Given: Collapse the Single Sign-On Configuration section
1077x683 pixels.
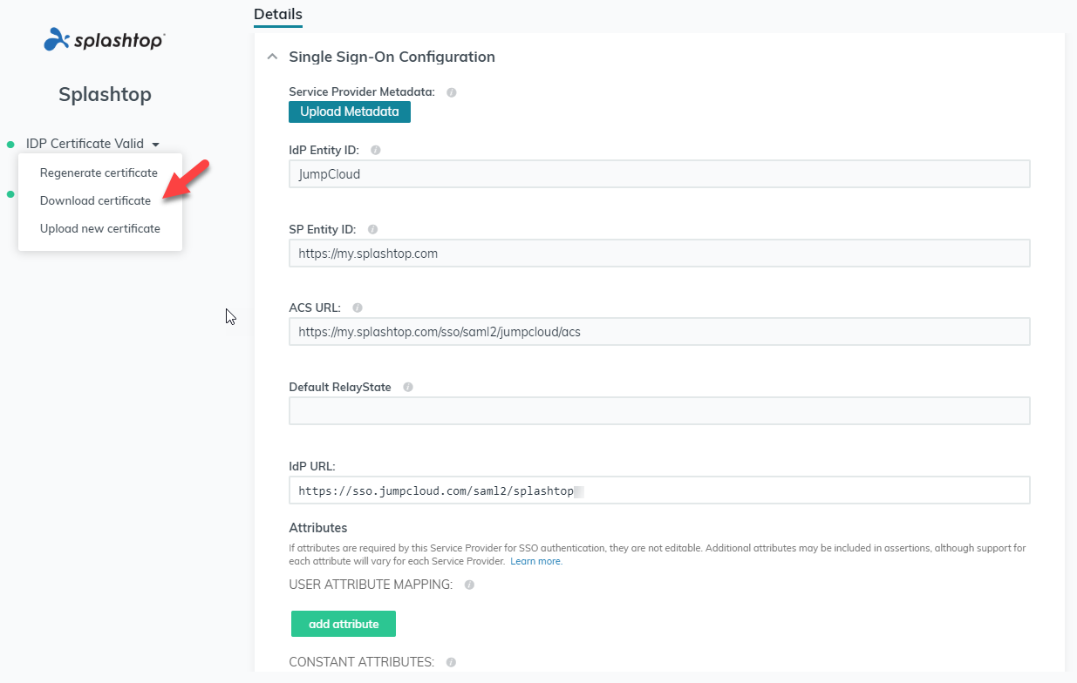Looking at the screenshot, I should 272,57.
